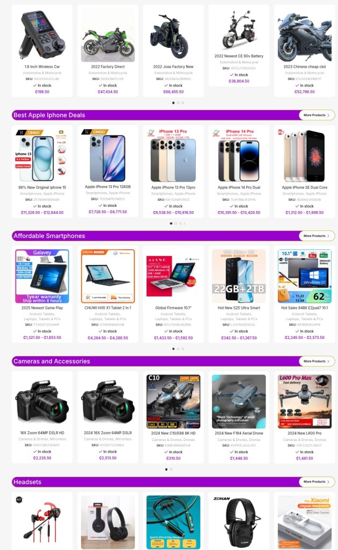
Task: Select second carousel dot under motorcycle products
Action: (x=178, y=103)
